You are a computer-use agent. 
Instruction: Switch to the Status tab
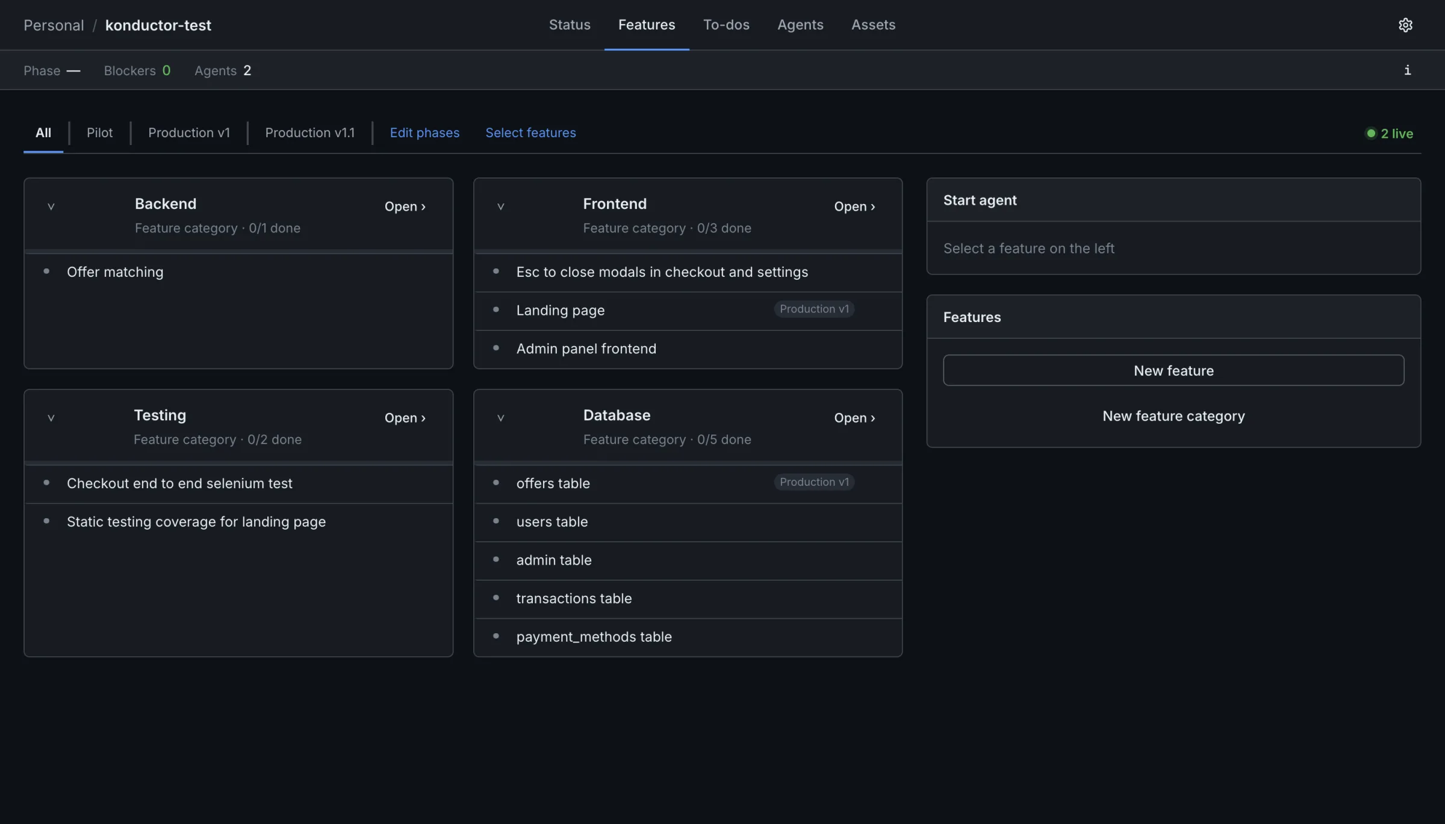[x=570, y=25]
